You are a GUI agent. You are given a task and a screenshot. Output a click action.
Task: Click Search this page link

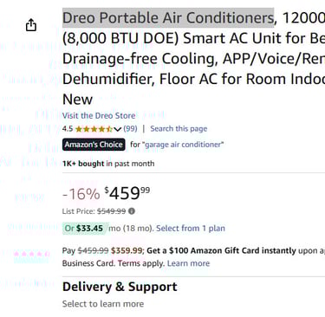click(x=179, y=129)
